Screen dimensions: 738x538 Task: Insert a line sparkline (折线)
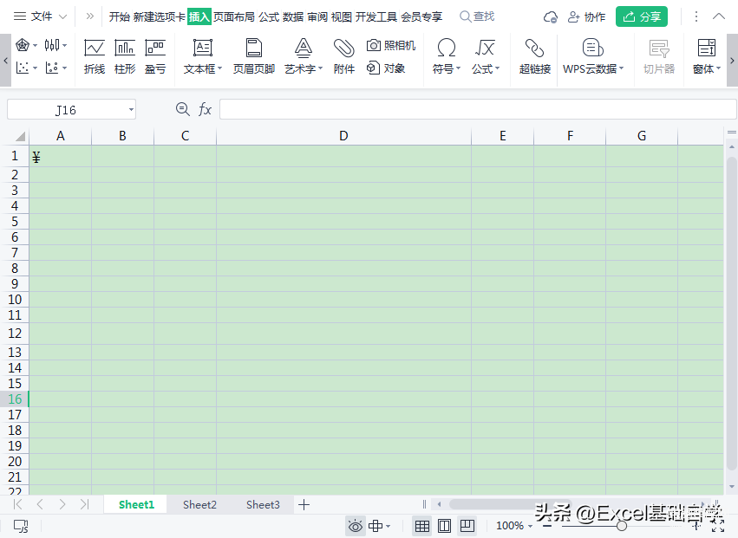point(95,57)
